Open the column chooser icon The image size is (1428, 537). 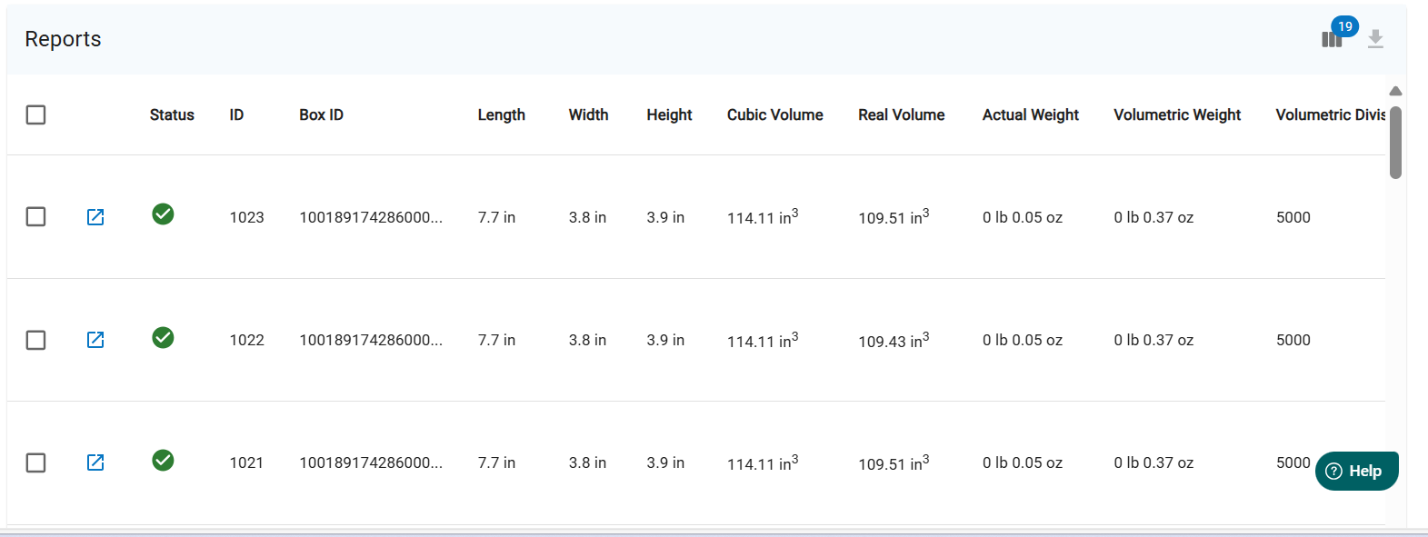(1332, 39)
